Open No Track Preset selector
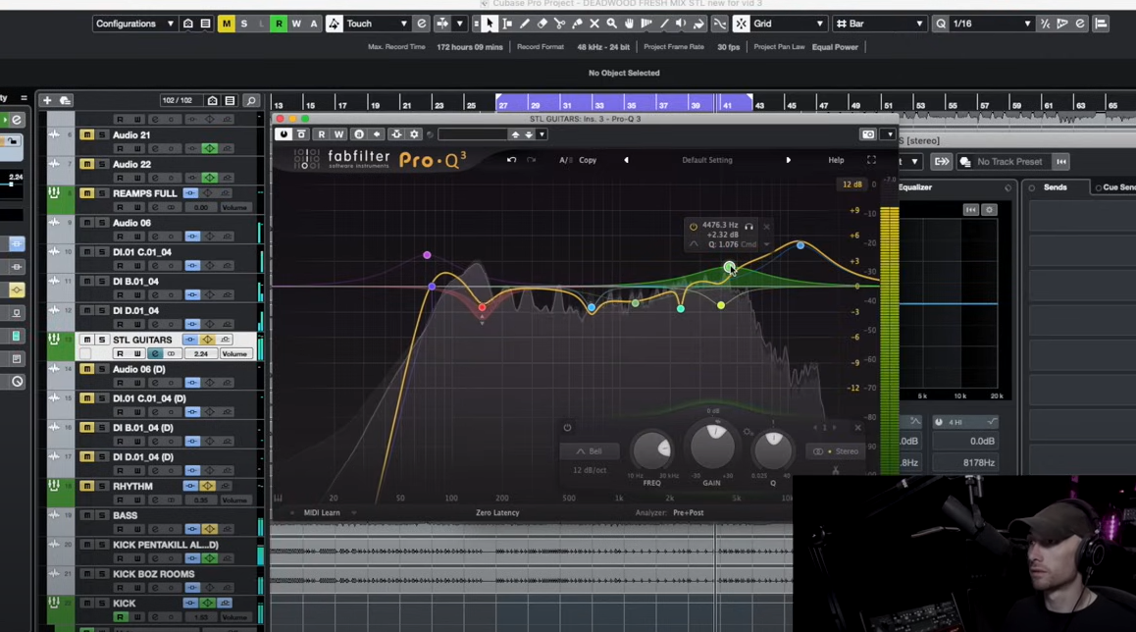 pyautogui.click(x=1003, y=162)
